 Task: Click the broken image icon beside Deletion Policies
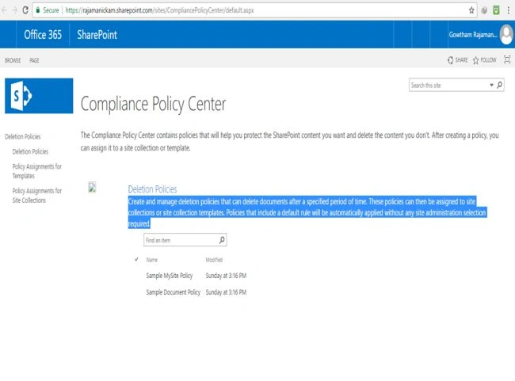point(92,187)
